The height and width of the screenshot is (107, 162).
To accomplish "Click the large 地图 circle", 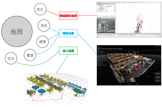I will [17, 31].
